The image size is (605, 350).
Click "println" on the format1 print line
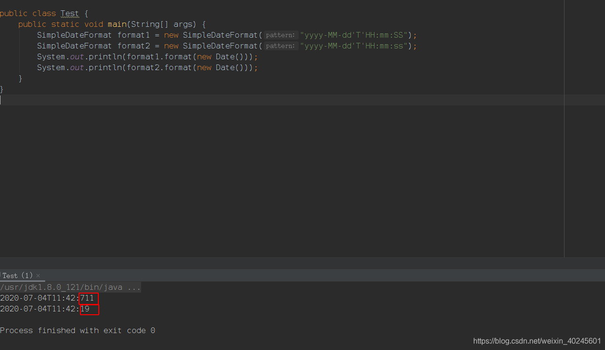pos(105,57)
